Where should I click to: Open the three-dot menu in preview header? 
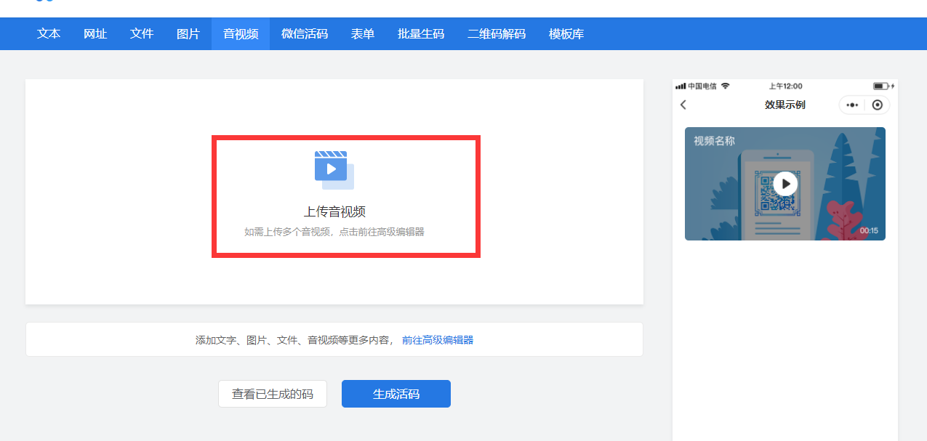click(x=852, y=105)
